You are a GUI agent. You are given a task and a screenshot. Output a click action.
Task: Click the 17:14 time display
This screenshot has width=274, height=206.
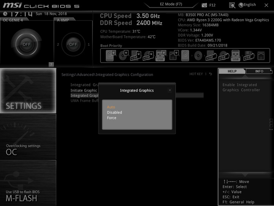(x=21, y=14)
